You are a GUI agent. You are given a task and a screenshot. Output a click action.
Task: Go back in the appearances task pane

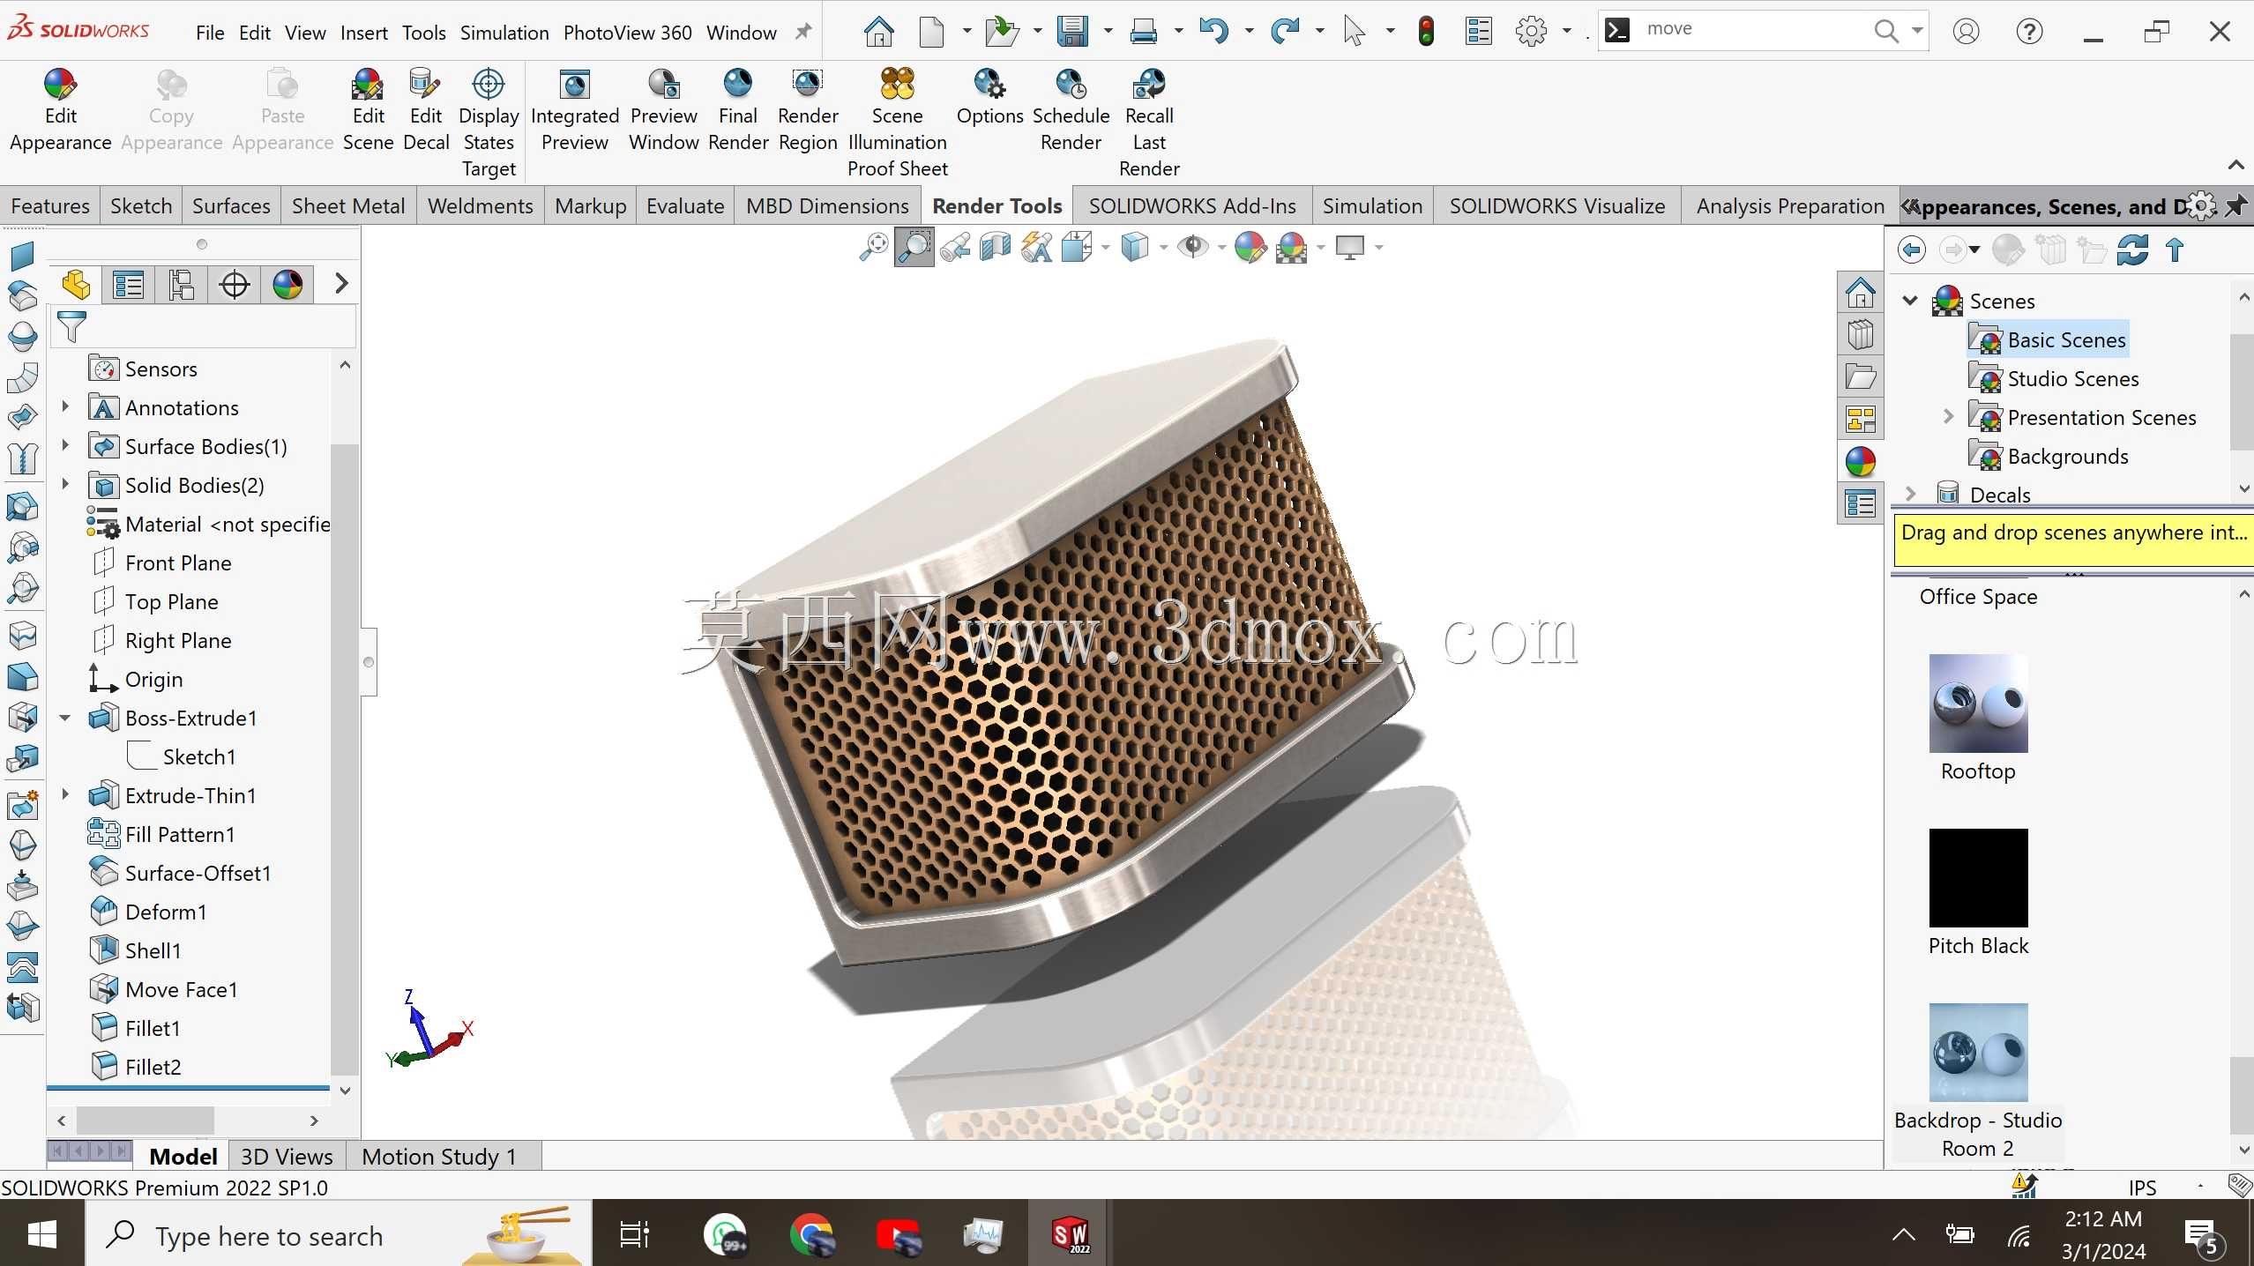coord(1912,250)
